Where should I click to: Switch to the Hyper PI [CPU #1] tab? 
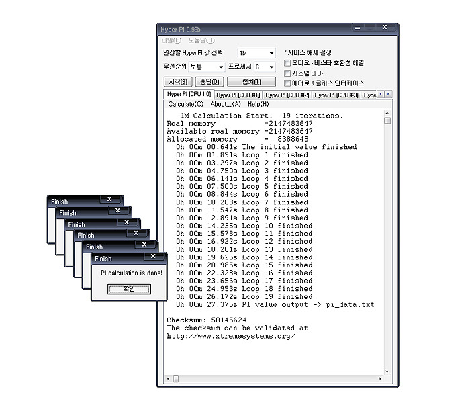tap(238, 95)
